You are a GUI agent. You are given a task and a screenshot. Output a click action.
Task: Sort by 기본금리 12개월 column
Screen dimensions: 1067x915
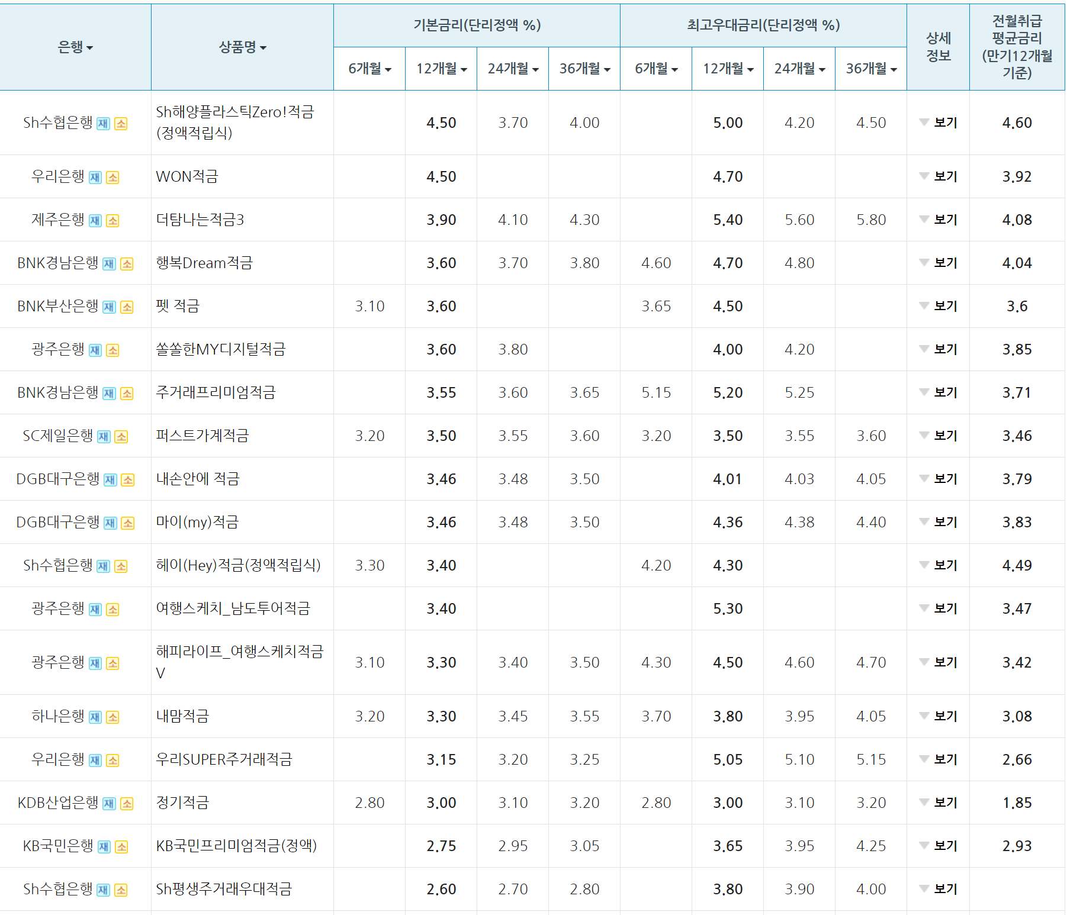tap(441, 69)
